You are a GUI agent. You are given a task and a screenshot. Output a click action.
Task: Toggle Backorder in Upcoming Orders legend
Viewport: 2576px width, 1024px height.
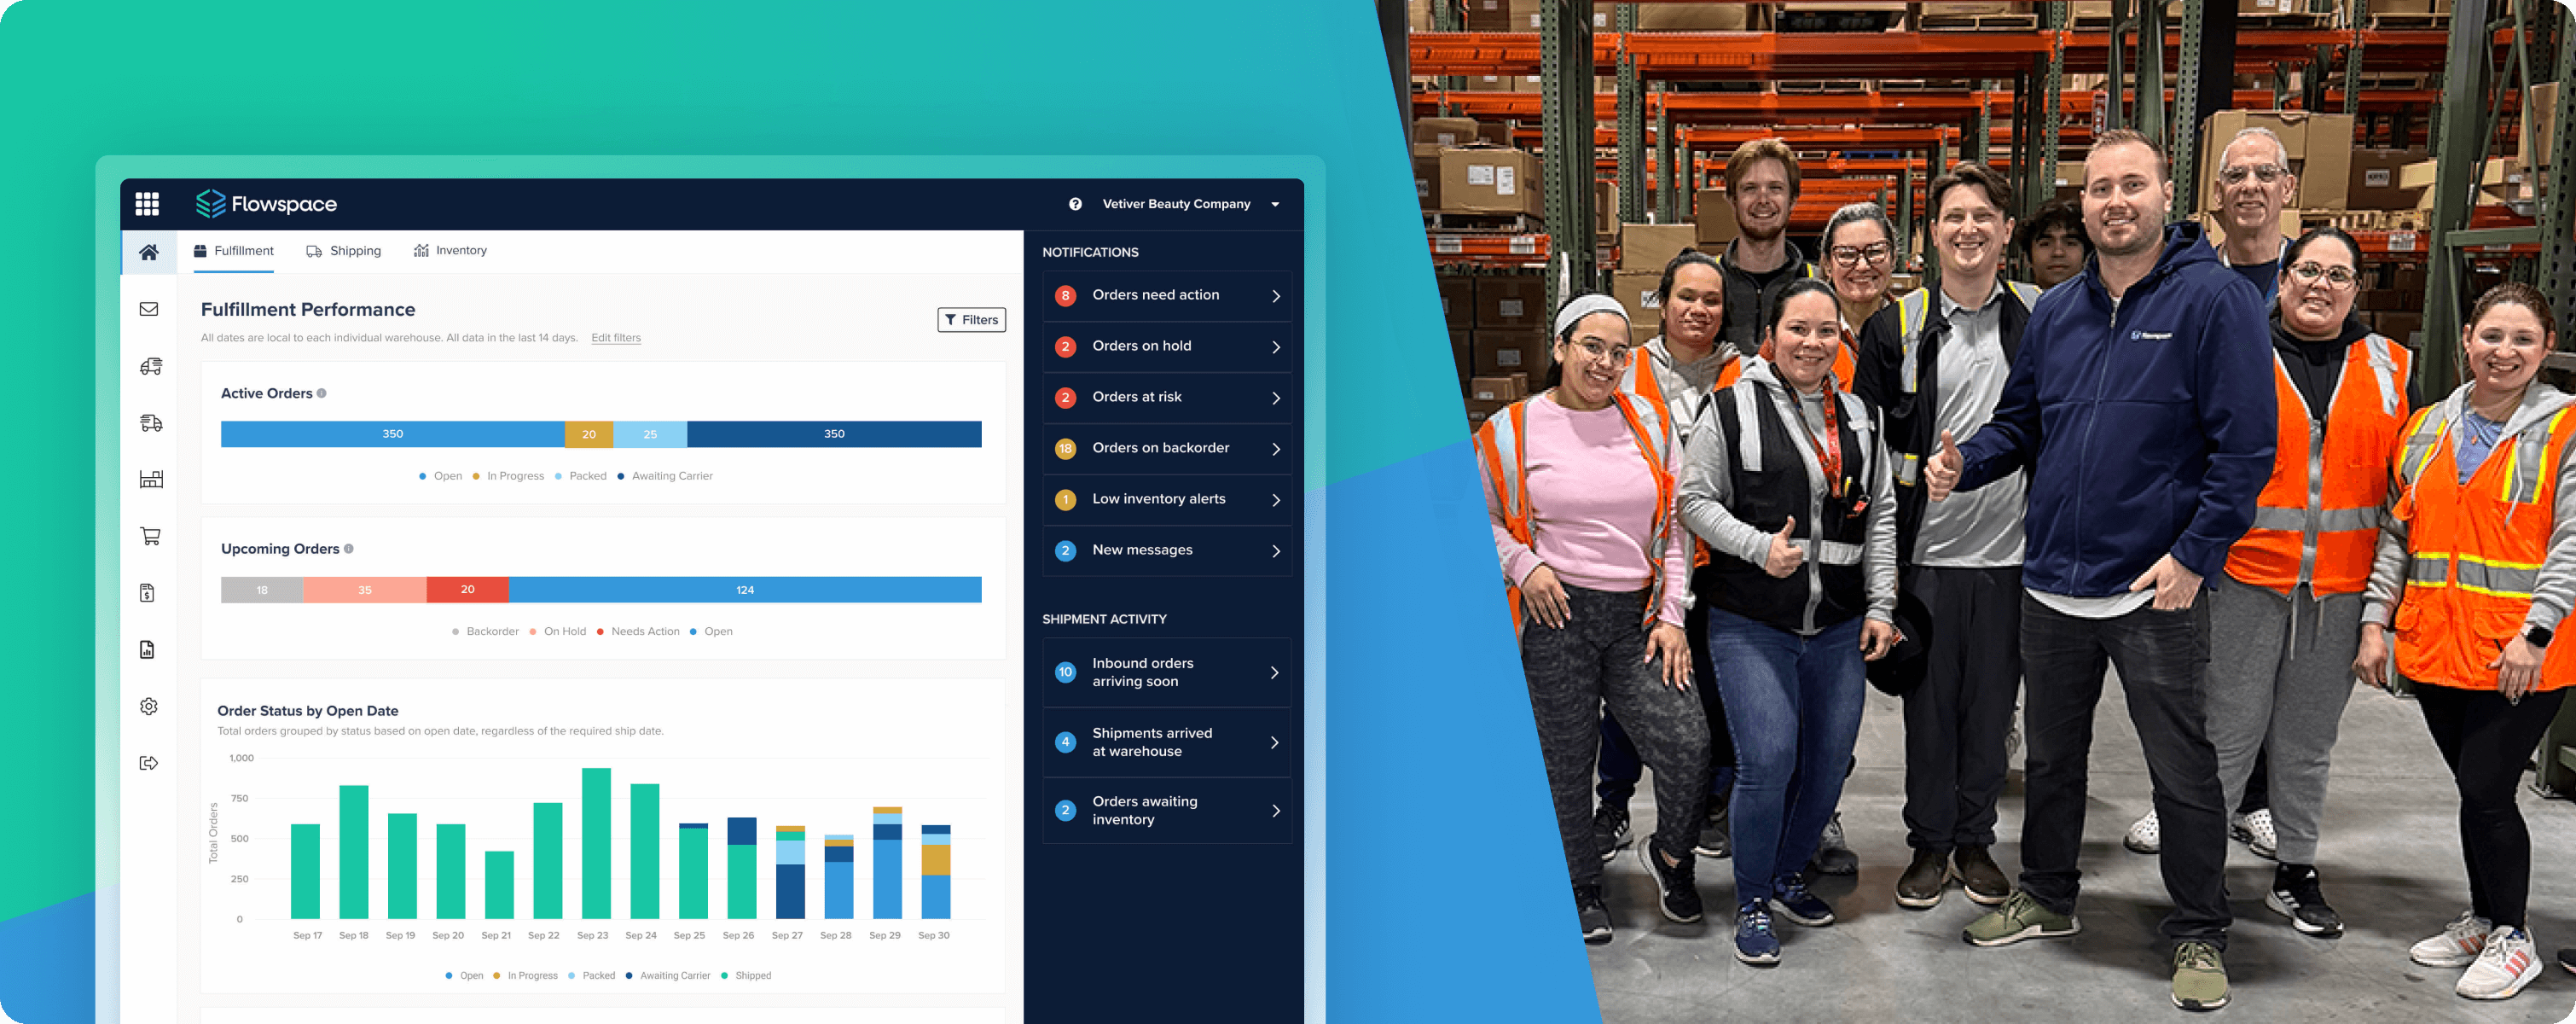pos(486,631)
